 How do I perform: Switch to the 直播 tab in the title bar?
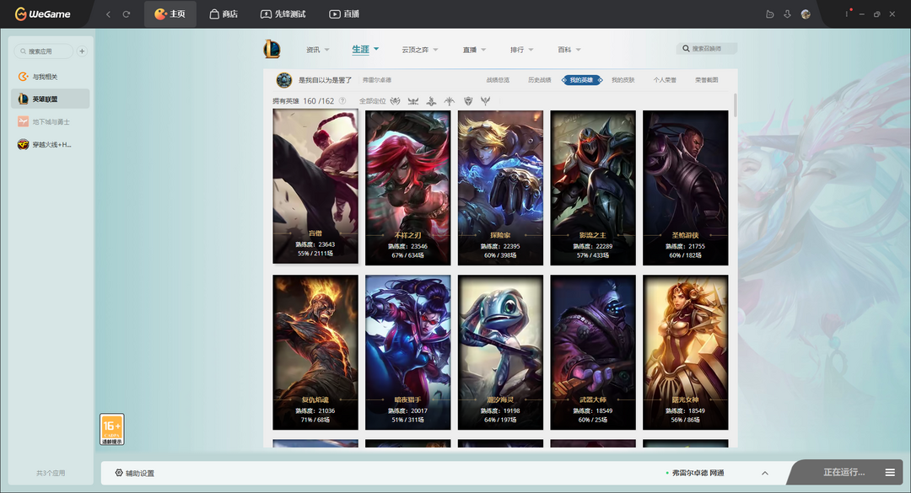[x=344, y=14]
